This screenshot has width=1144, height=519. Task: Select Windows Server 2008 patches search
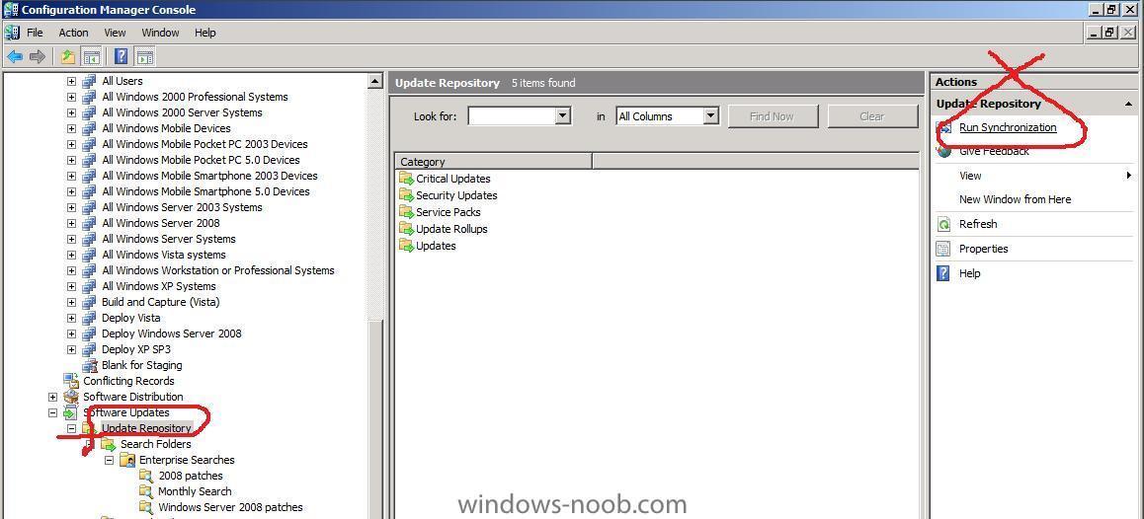coord(230,507)
